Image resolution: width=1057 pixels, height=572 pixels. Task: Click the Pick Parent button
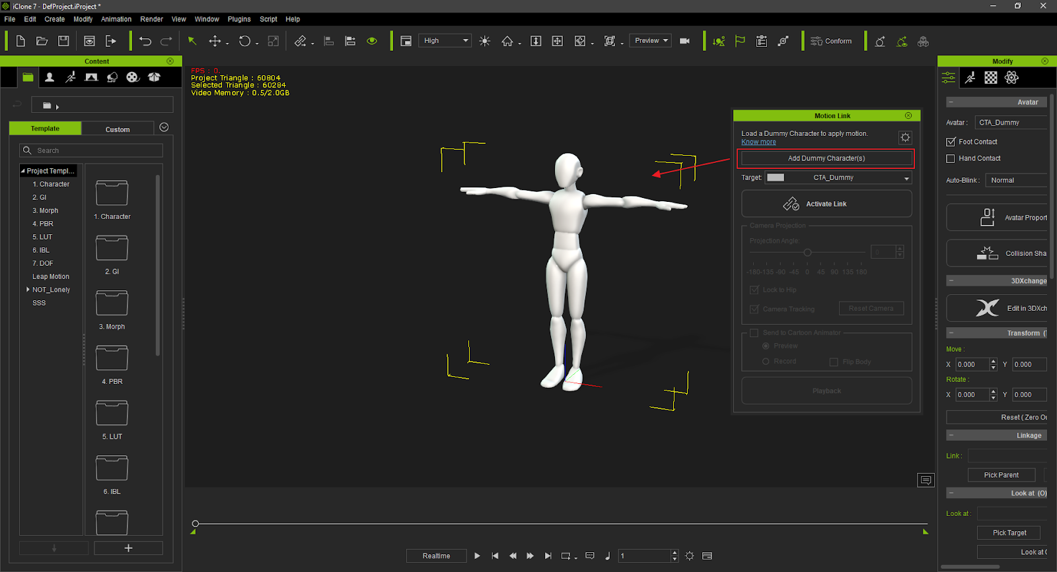click(x=1001, y=475)
